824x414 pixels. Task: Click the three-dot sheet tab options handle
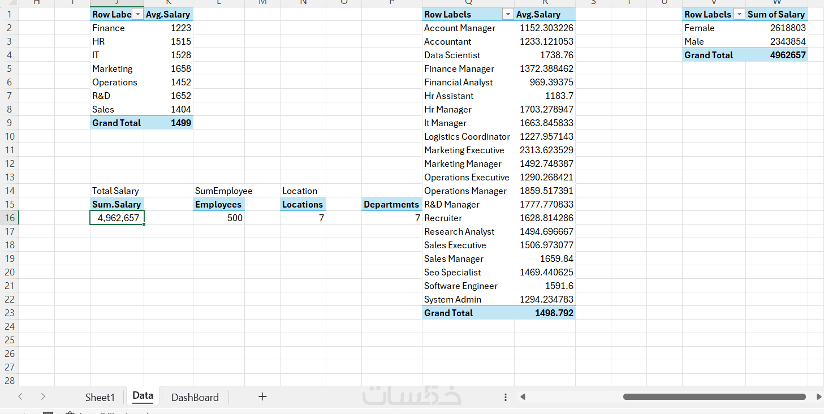point(506,397)
